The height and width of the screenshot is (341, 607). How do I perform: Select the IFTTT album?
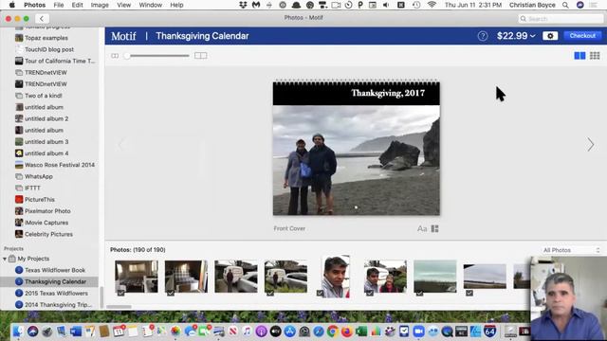[x=32, y=188]
